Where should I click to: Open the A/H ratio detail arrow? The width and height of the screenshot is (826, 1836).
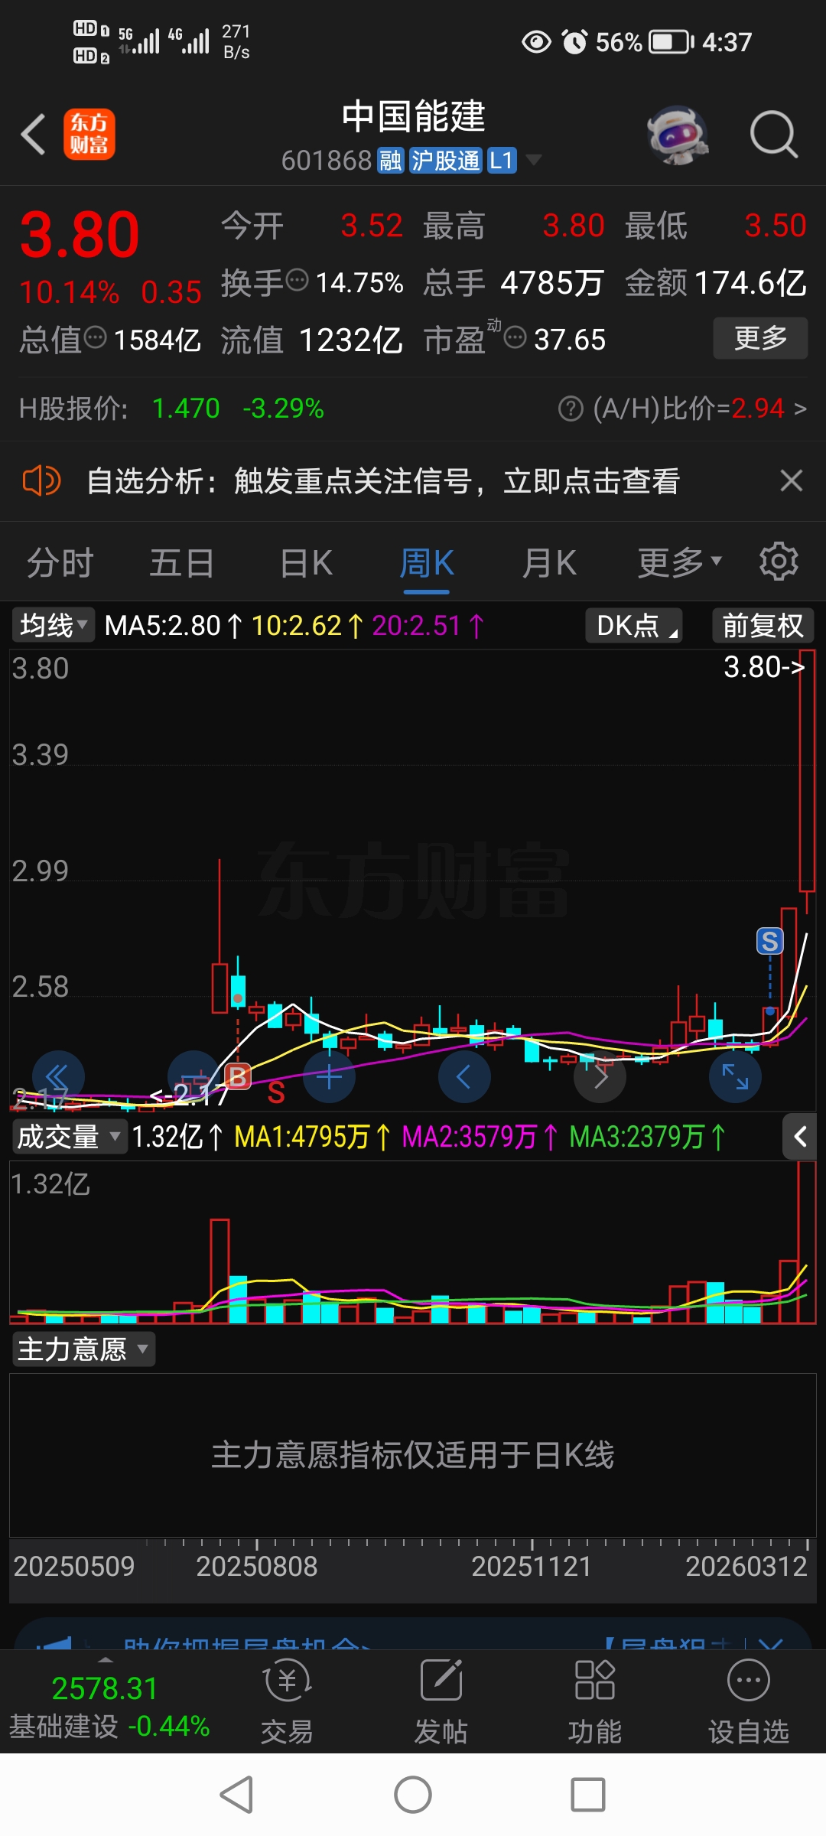[x=800, y=409]
